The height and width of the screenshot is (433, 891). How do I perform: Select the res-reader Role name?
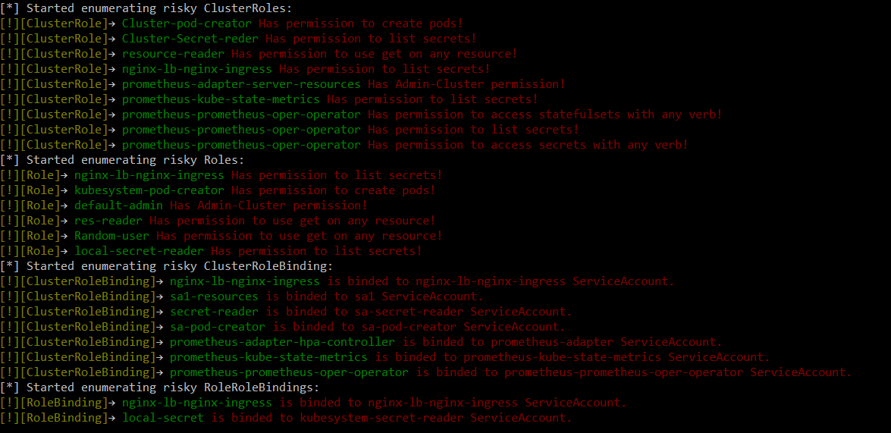pyautogui.click(x=108, y=221)
